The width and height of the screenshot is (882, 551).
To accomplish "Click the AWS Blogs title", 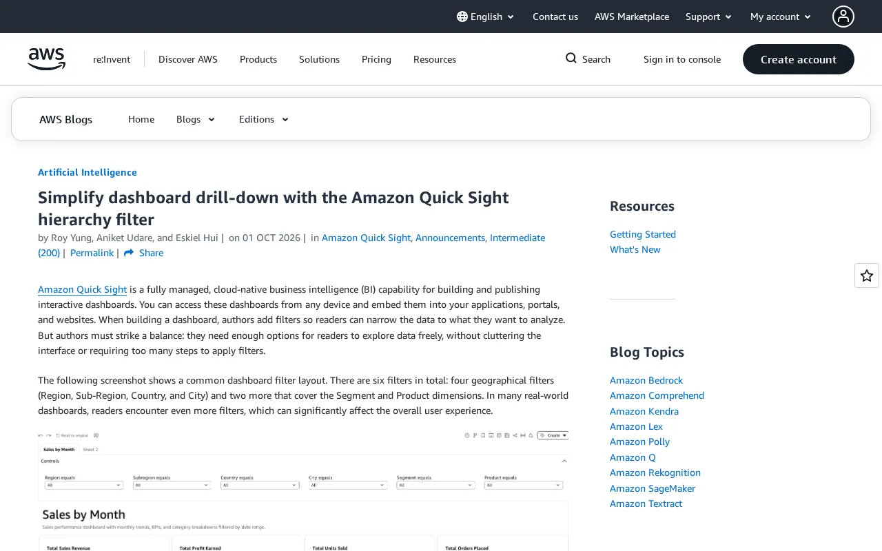I will point(66,119).
